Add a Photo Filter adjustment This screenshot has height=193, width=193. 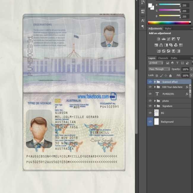(171, 45)
